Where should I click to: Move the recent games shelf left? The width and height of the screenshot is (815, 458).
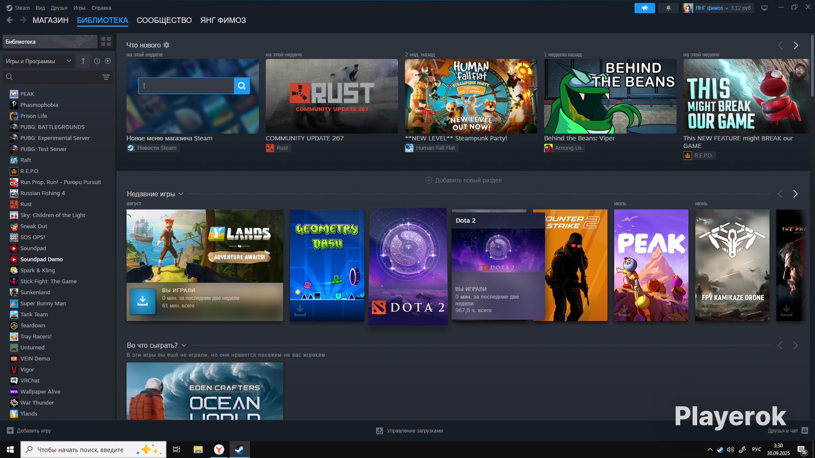tap(780, 194)
